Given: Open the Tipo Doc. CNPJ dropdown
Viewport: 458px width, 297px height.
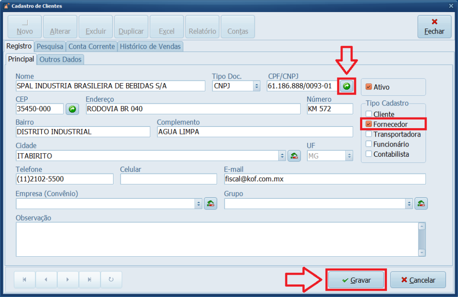Looking at the screenshot, I should (256, 86).
